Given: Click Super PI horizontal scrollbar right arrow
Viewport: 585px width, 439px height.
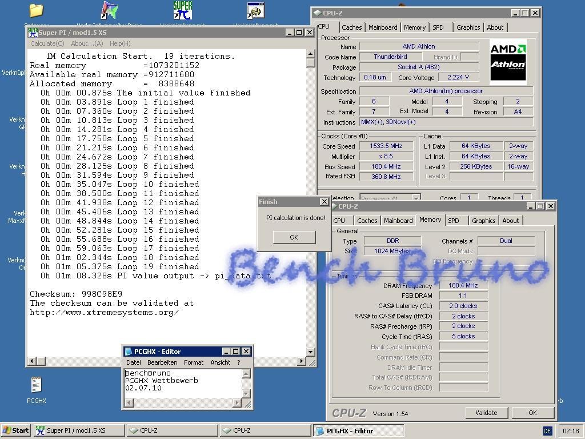Looking at the screenshot, I should [x=302, y=361].
